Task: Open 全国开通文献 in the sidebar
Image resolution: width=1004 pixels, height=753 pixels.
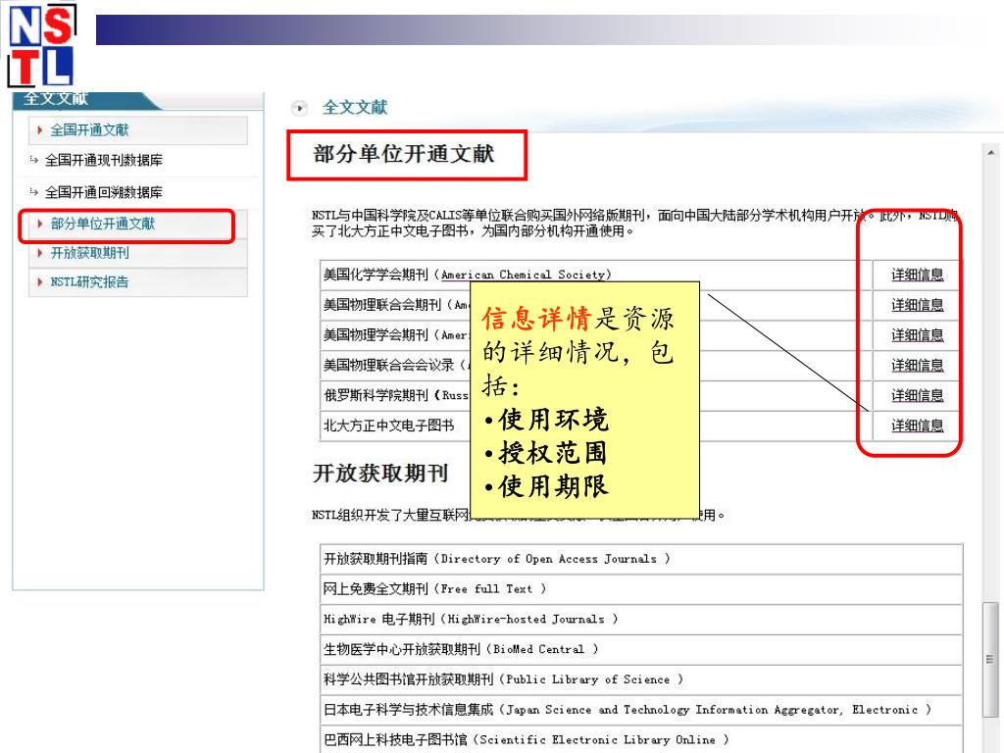Action: (89, 130)
